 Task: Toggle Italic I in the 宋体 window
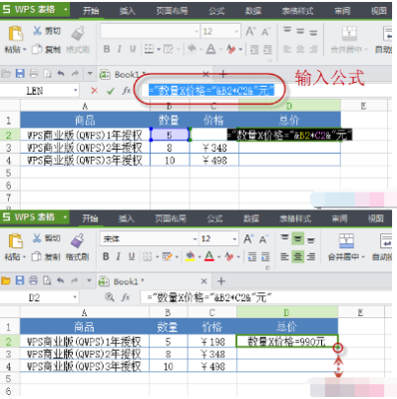[x=119, y=256]
